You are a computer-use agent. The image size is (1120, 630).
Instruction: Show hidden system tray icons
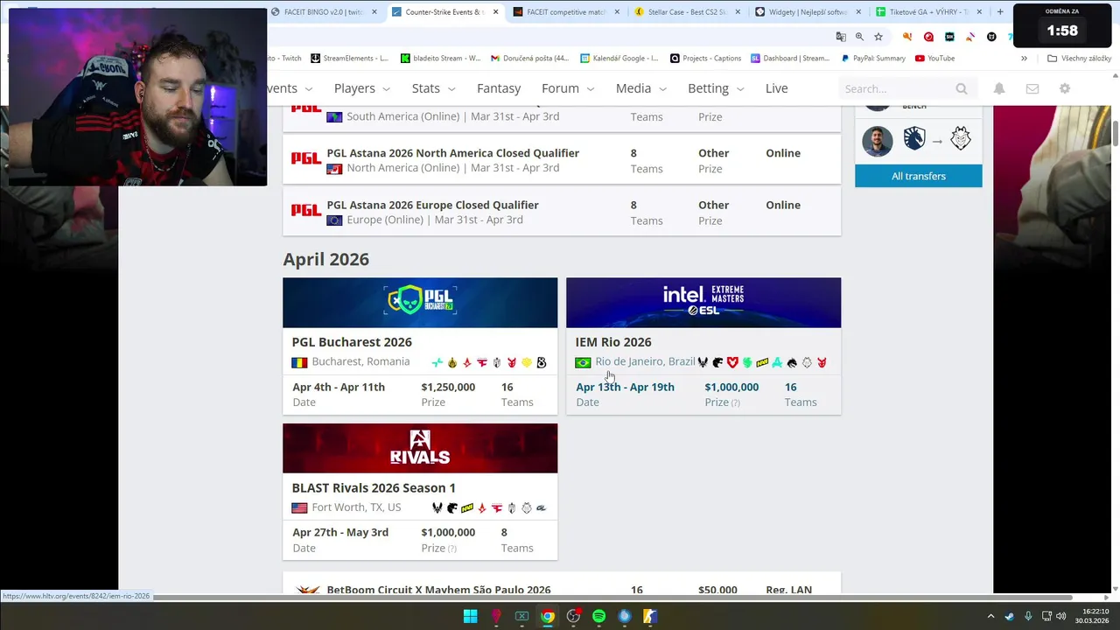990,616
